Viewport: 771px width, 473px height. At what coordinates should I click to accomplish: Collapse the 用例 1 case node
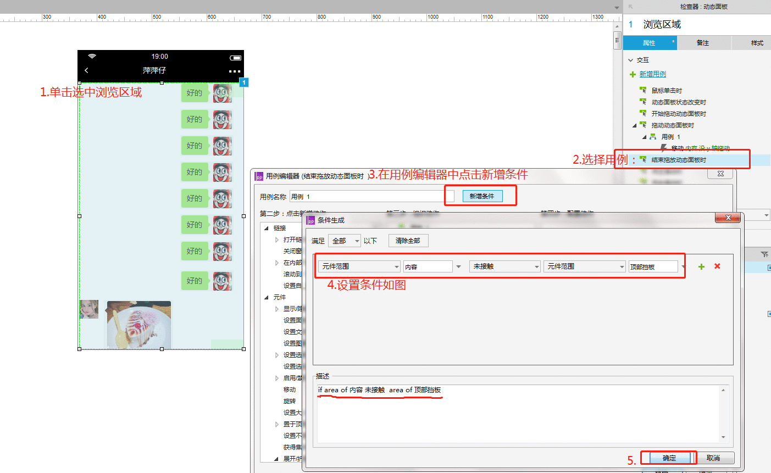click(x=644, y=137)
